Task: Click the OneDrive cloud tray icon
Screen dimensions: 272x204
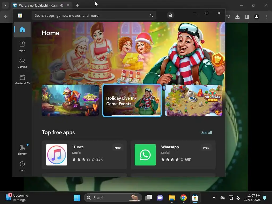Action: (223, 198)
